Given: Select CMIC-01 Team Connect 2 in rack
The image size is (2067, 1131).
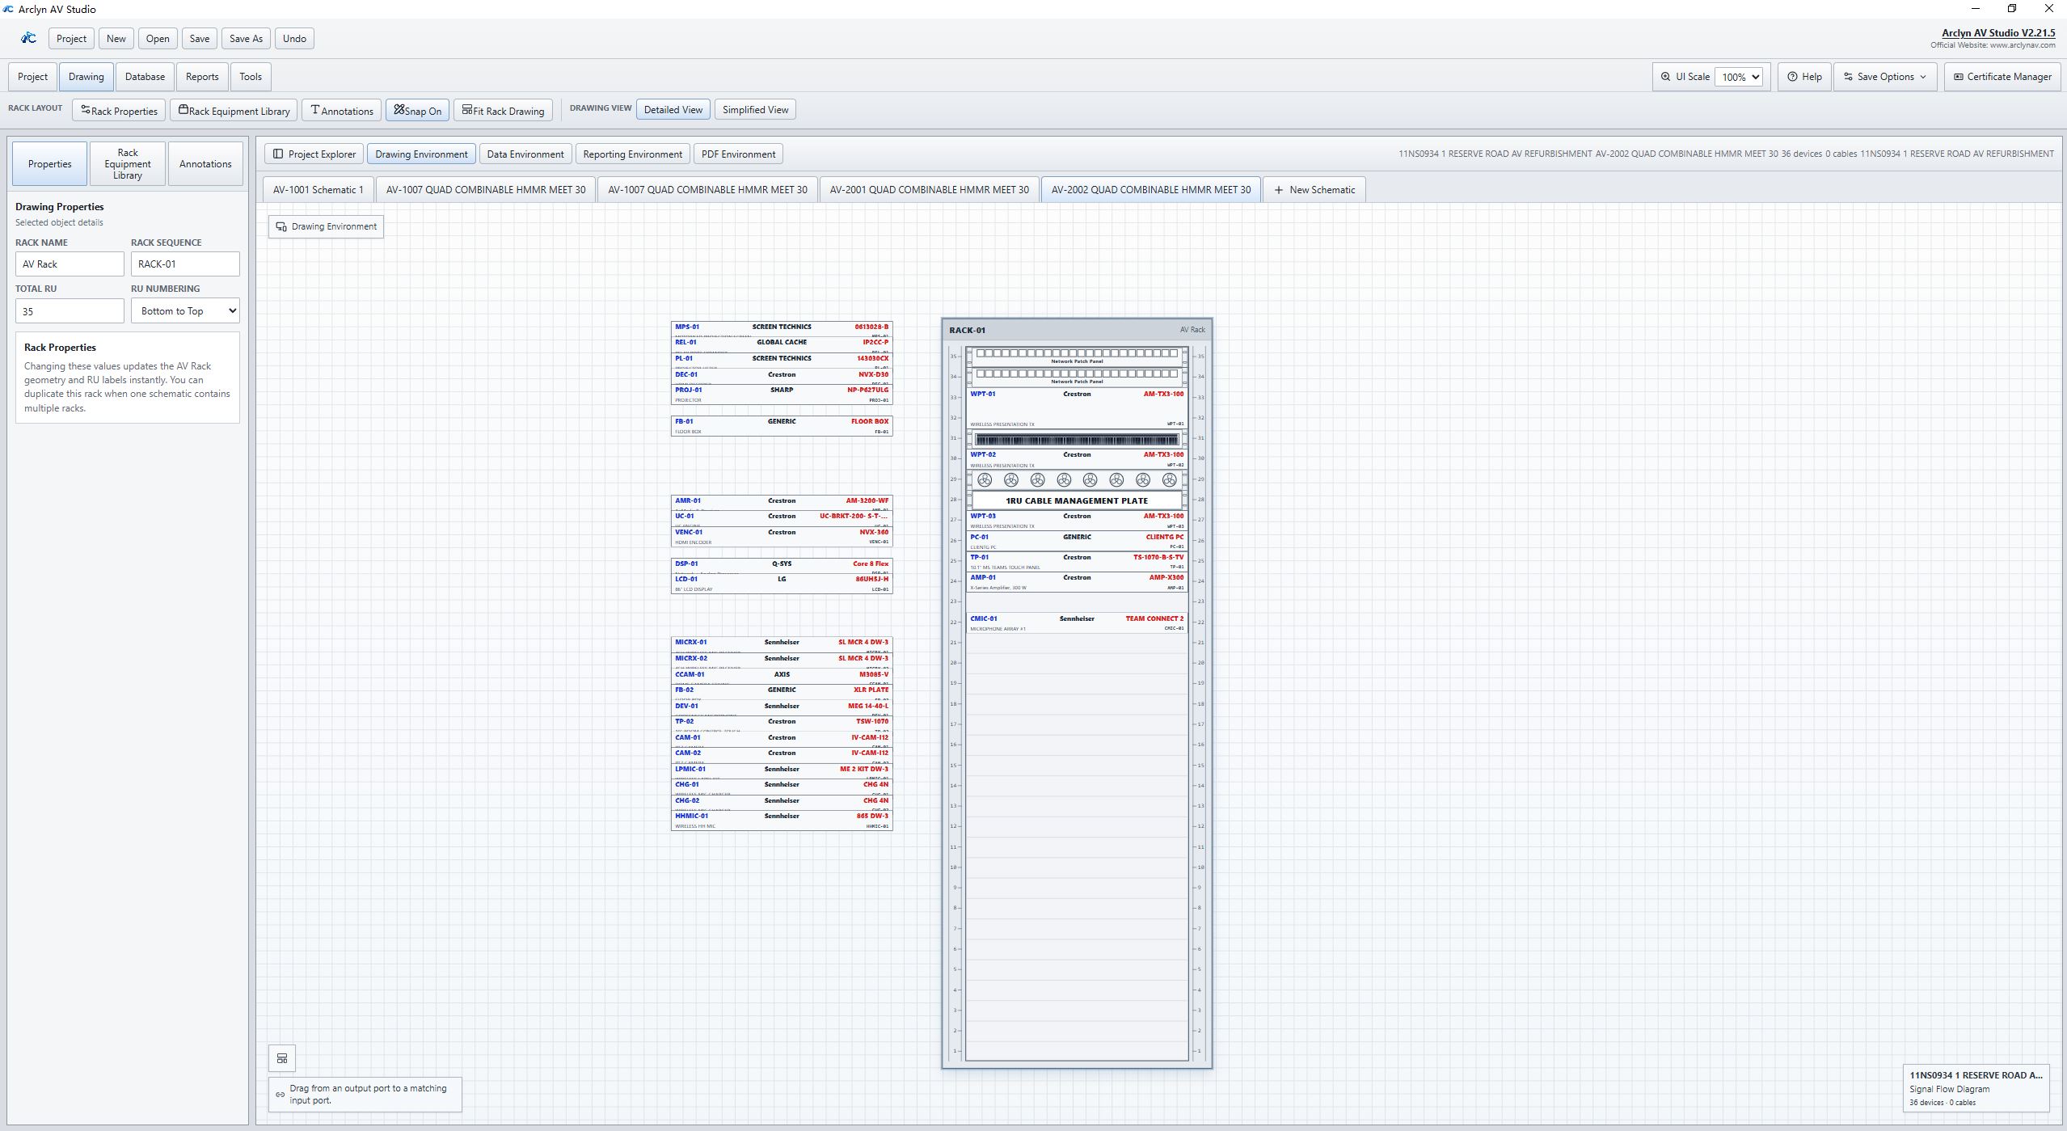Looking at the screenshot, I should pos(1077,623).
